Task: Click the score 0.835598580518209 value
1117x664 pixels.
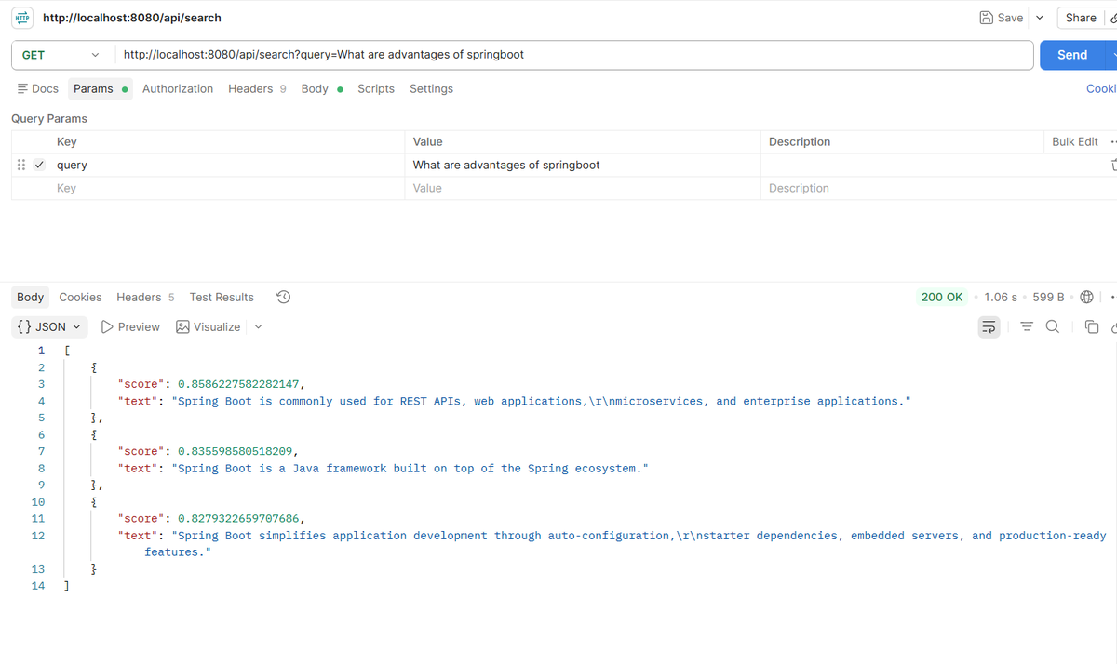Action: [235, 451]
